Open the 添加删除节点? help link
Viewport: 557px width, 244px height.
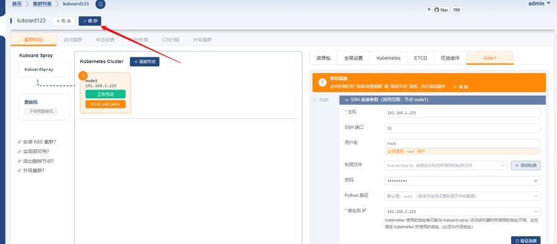click(x=36, y=161)
